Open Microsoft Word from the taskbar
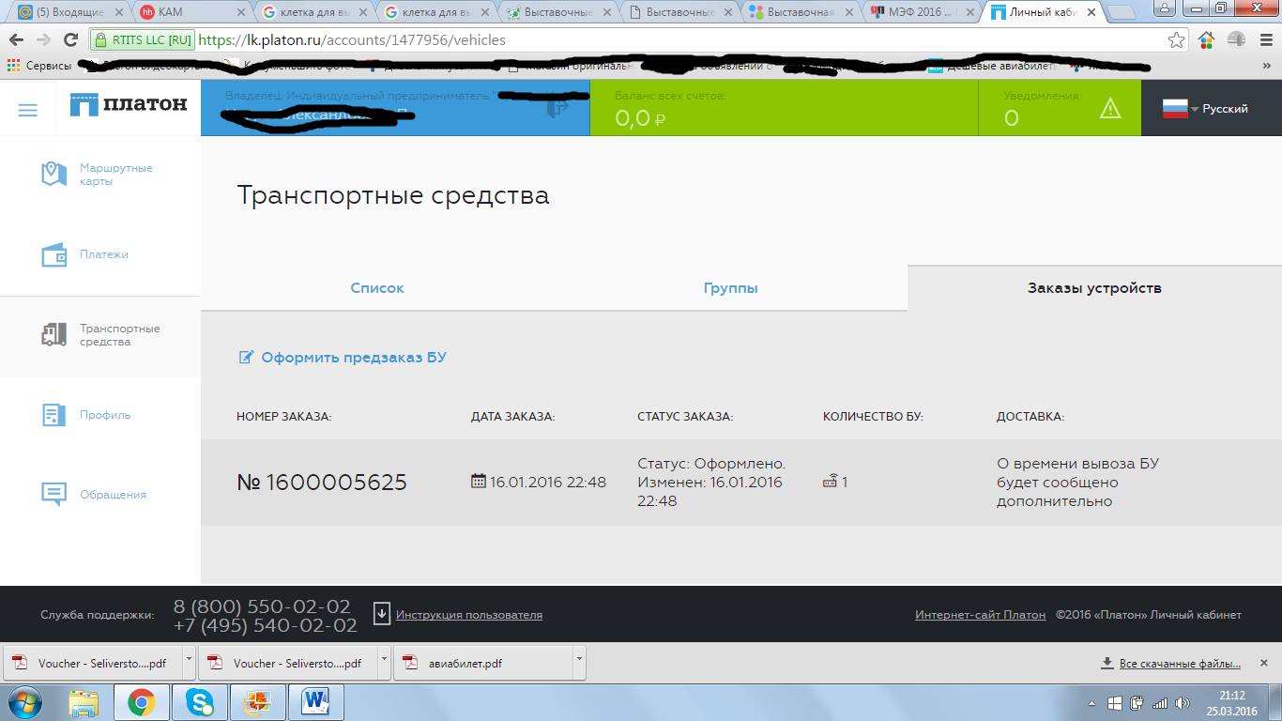The height and width of the screenshot is (721, 1282). coord(316,702)
